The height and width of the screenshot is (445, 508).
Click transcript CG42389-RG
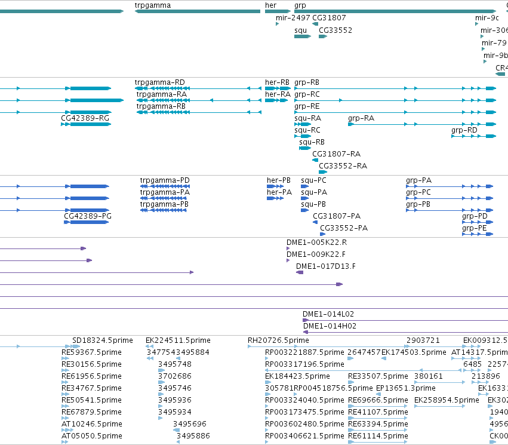pos(86,124)
